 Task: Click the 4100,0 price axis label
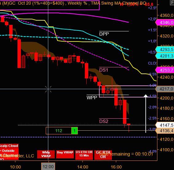[166, 150]
